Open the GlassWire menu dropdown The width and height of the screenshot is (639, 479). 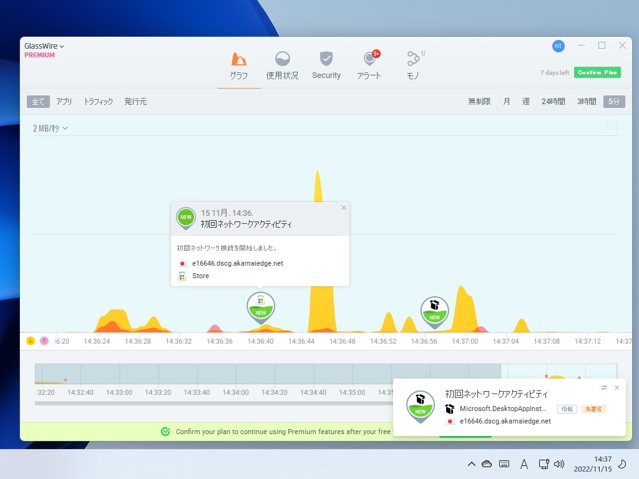point(42,45)
